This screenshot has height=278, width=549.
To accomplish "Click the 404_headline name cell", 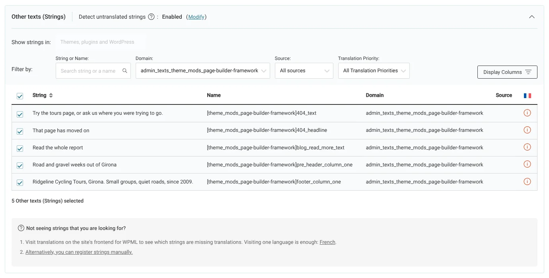I will 267,130.
